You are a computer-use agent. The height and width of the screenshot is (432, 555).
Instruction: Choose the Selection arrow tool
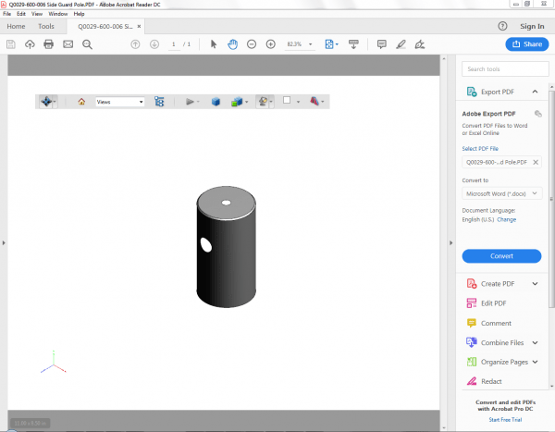tap(214, 44)
